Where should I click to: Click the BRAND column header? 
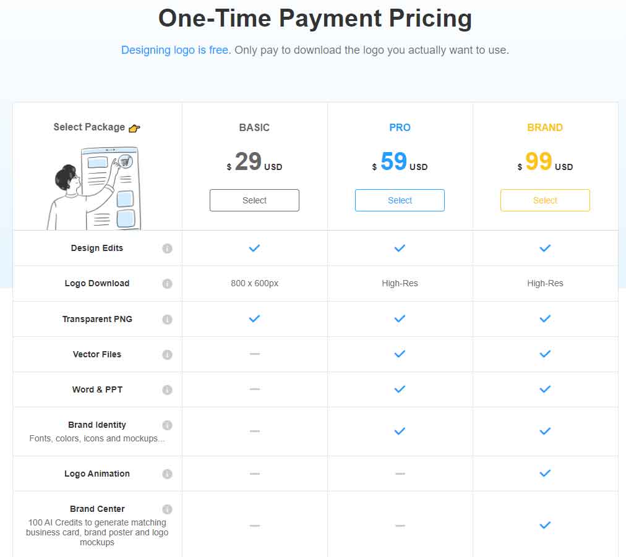tap(545, 128)
